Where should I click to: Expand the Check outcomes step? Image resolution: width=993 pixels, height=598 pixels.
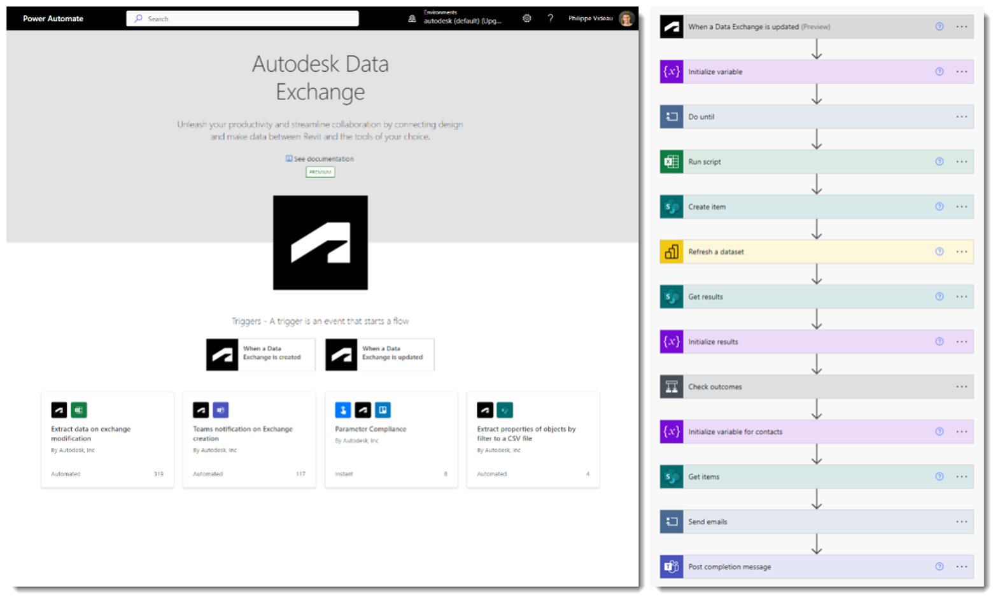817,387
